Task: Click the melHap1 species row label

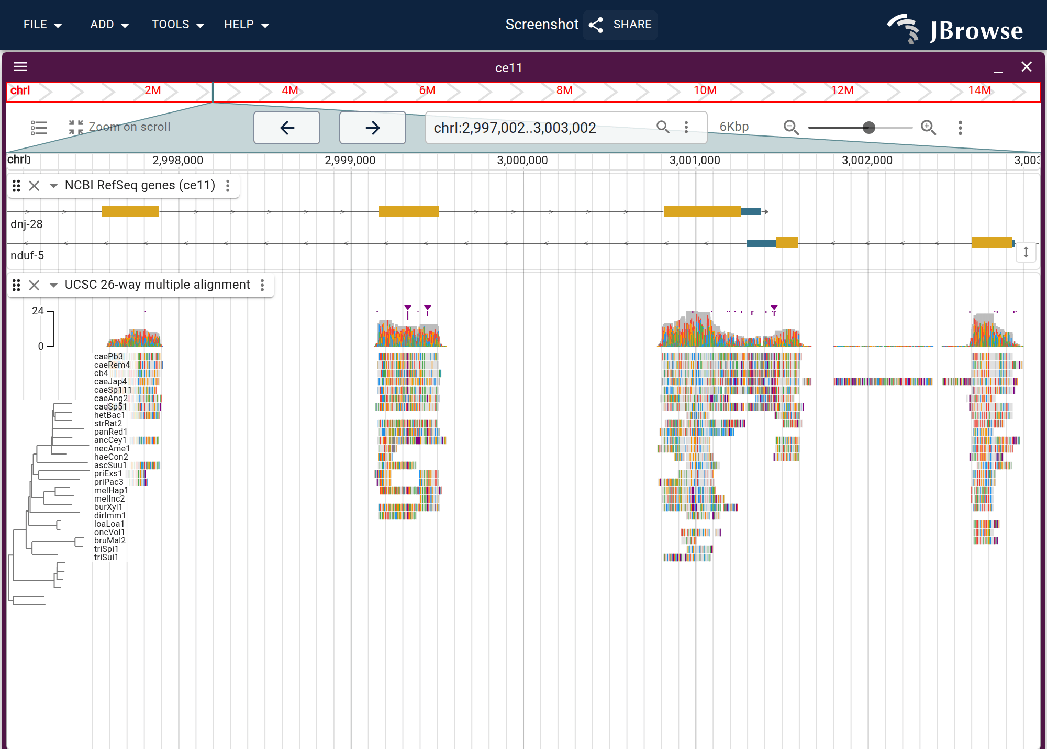Action: [x=111, y=491]
